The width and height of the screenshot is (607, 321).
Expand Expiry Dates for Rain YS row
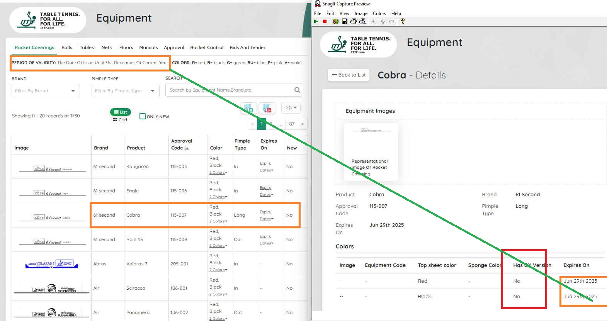tap(266, 240)
